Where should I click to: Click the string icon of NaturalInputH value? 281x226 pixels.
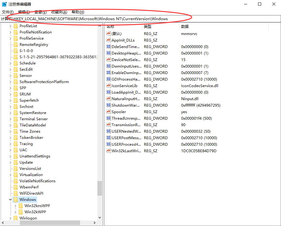click(109, 99)
